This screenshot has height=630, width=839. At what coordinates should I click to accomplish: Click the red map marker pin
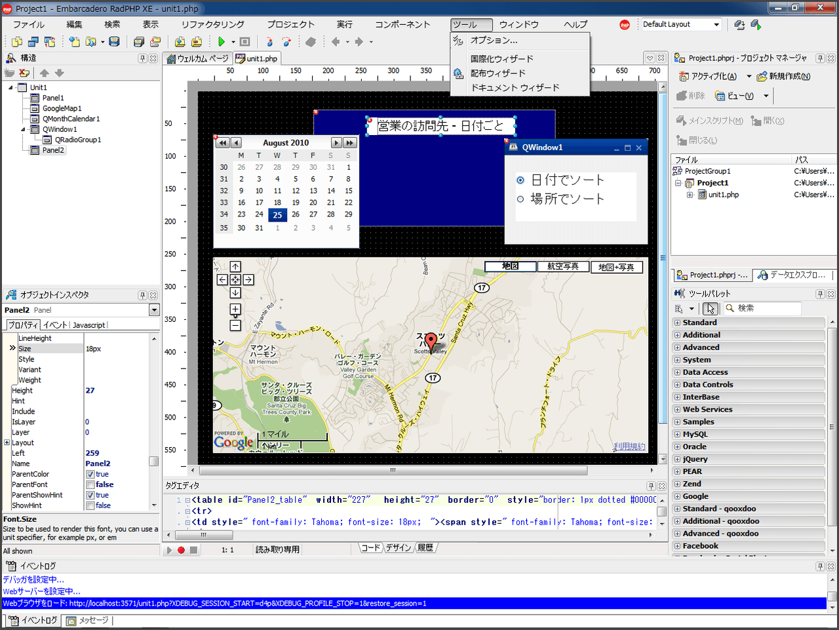click(x=431, y=342)
